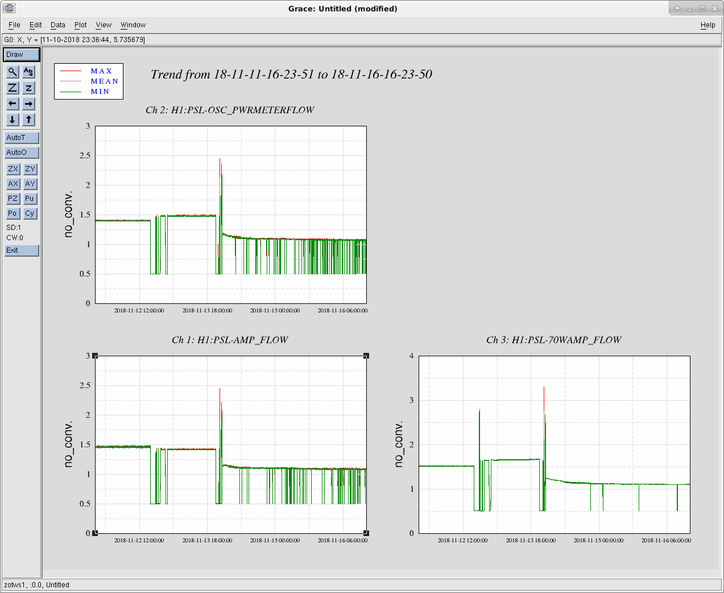
Task: Open the Edit menu
Action: 36,25
